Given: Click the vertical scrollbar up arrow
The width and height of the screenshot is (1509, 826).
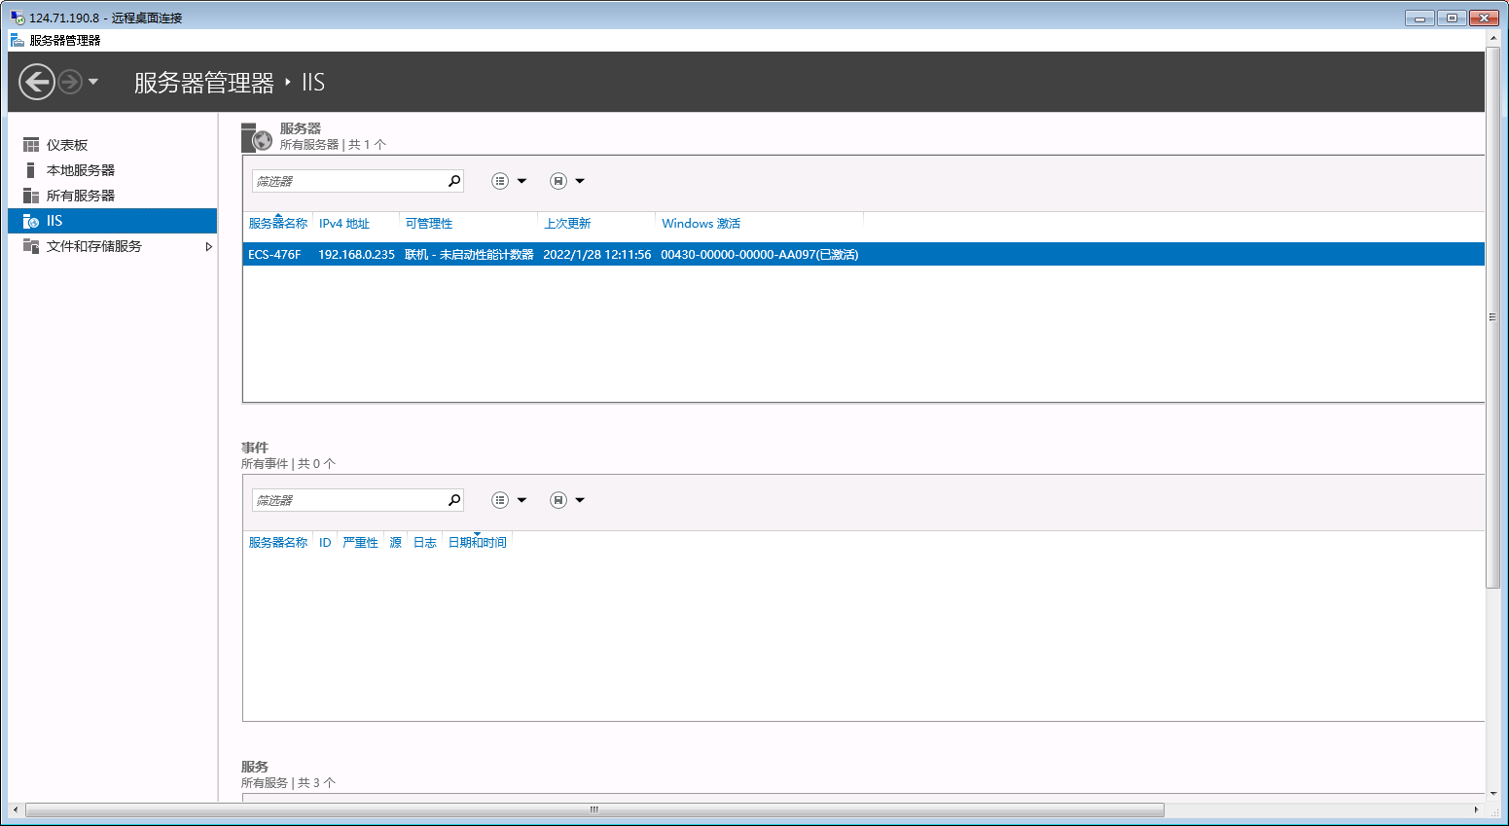Looking at the screenshot, I should click(x=1492, y=38).
